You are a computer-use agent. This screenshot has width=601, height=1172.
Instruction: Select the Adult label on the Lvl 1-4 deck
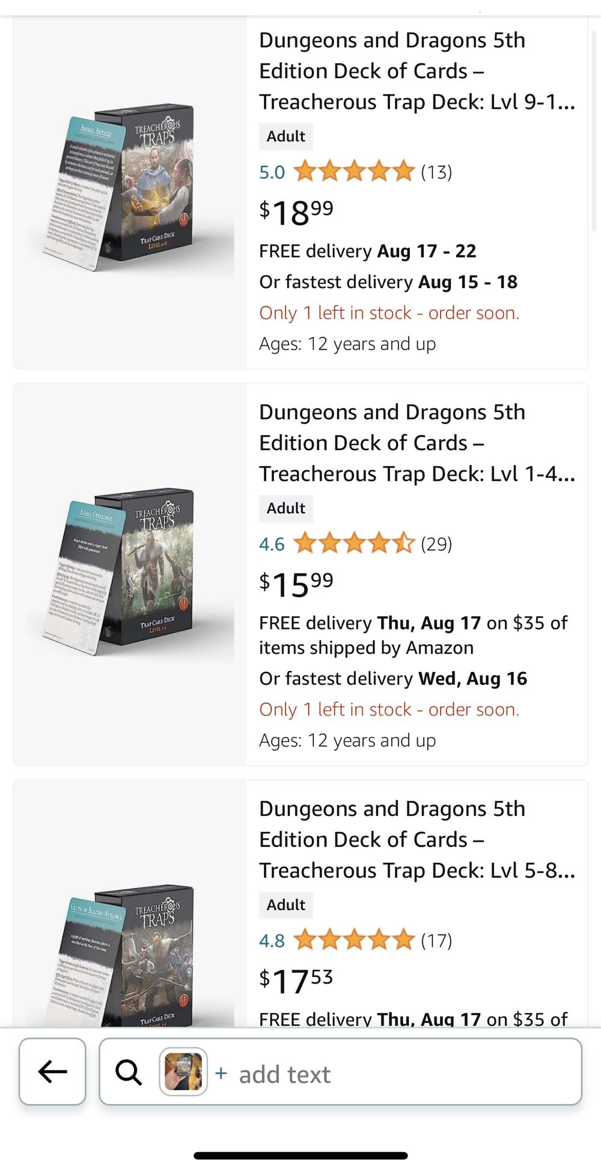tap(285, 508)
